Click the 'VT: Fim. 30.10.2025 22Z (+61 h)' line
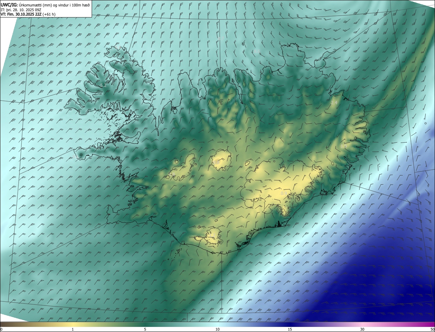 [28, 14]
